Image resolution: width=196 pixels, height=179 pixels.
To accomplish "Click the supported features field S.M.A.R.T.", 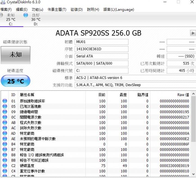I will [135, 85].
